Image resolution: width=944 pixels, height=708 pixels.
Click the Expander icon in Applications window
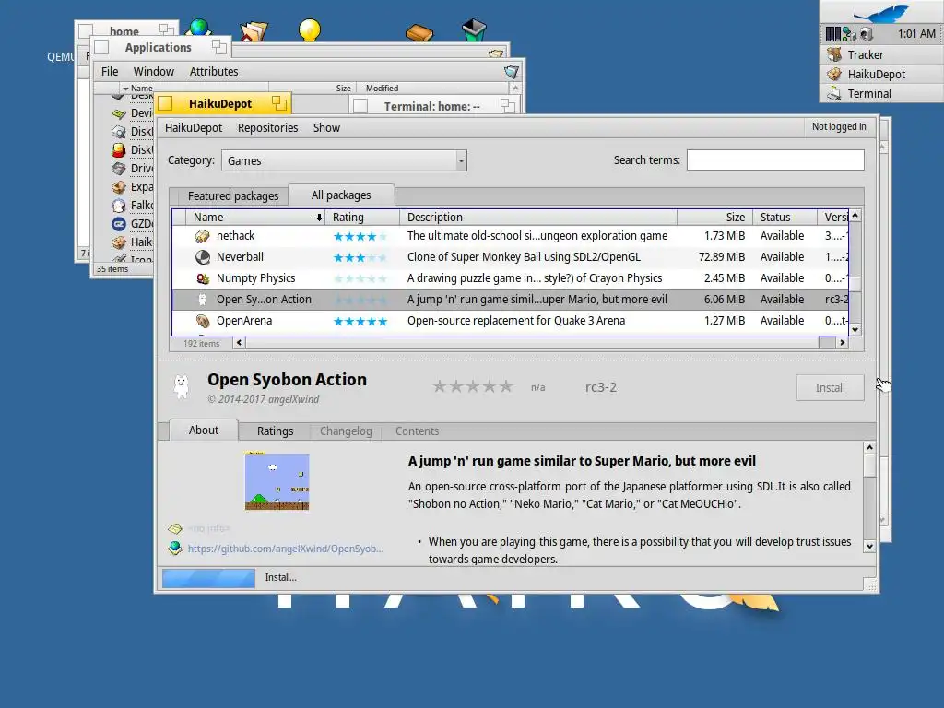119,187
